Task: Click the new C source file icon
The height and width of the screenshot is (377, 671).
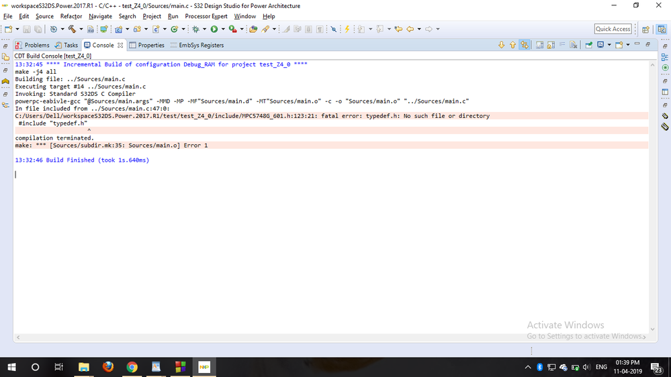Action: (156, 29)
